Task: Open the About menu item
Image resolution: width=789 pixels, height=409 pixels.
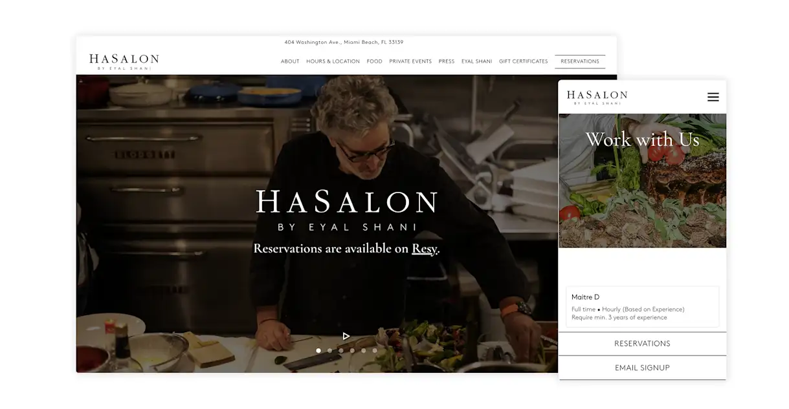Action: [290, 61]
